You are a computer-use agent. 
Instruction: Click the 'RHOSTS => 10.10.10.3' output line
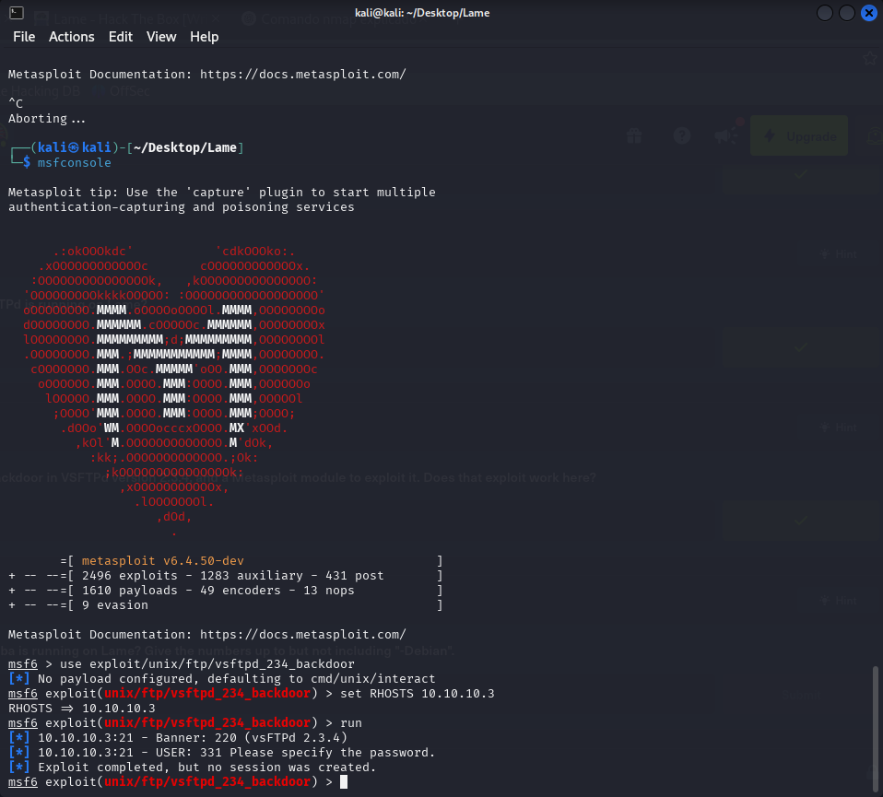pos(82,708)
